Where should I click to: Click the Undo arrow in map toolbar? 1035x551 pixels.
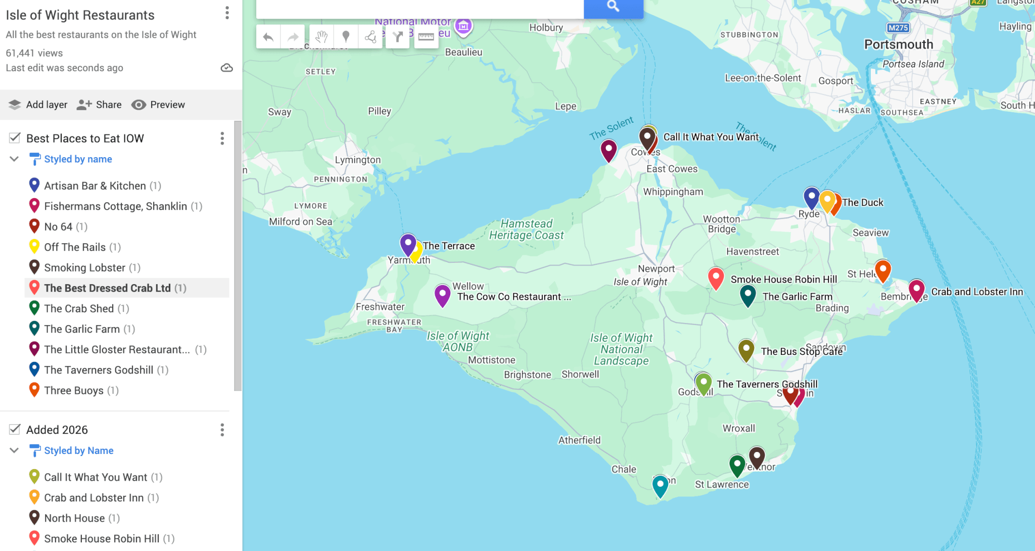pos(268,36)
